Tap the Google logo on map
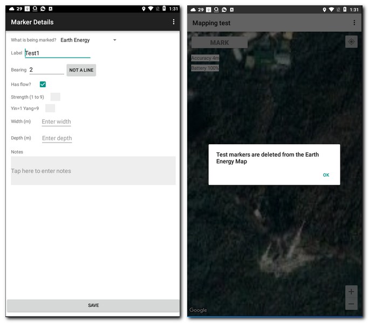Image resolution: width=369 pixels, height=323 pixels. (x=198, y=310)
